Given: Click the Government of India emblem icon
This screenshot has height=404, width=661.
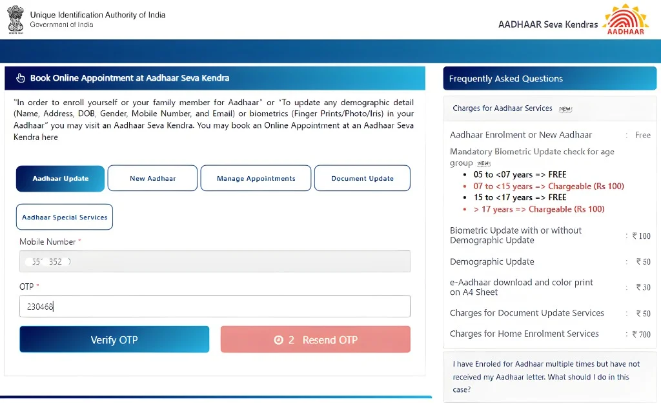Looking at the screenshot, I should click(15, 19).
